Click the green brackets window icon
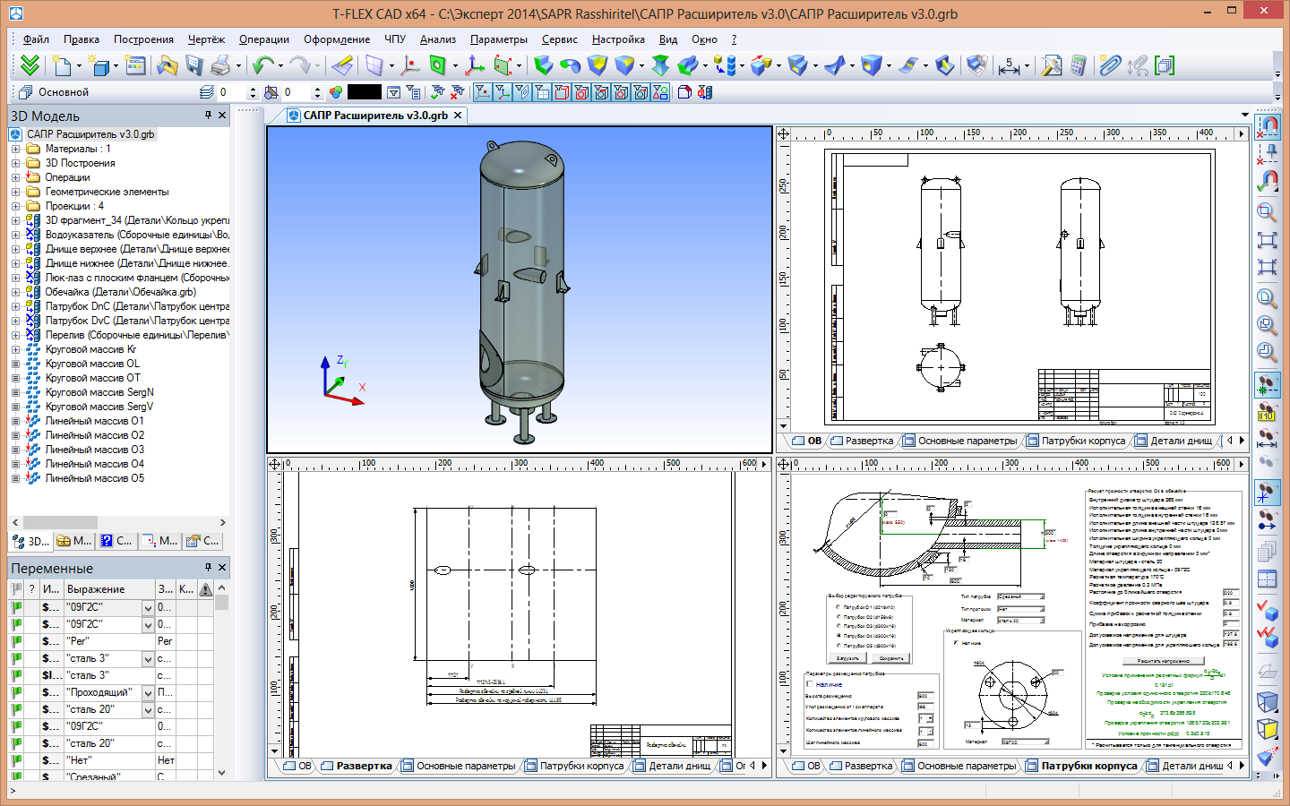 (1165, 65)
